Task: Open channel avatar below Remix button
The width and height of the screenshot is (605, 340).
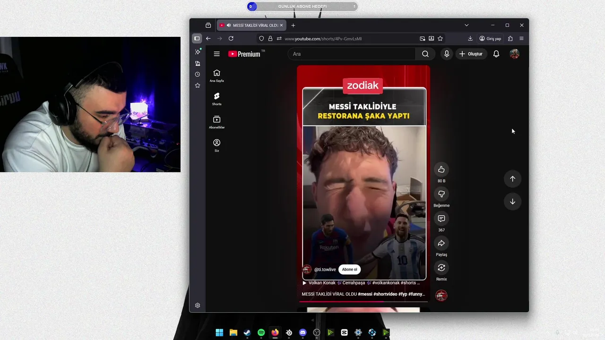Action: (x=441, y=296)
